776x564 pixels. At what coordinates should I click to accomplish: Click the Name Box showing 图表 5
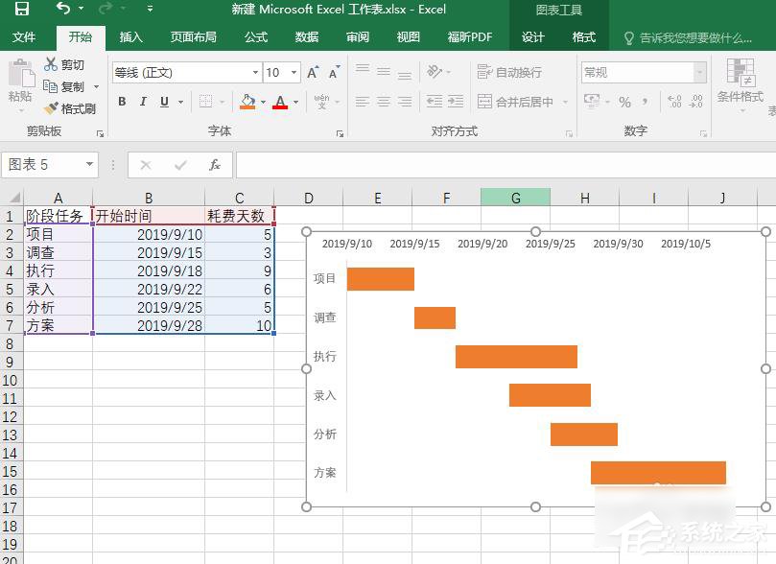pyautogui.click(x=43, y=164)
